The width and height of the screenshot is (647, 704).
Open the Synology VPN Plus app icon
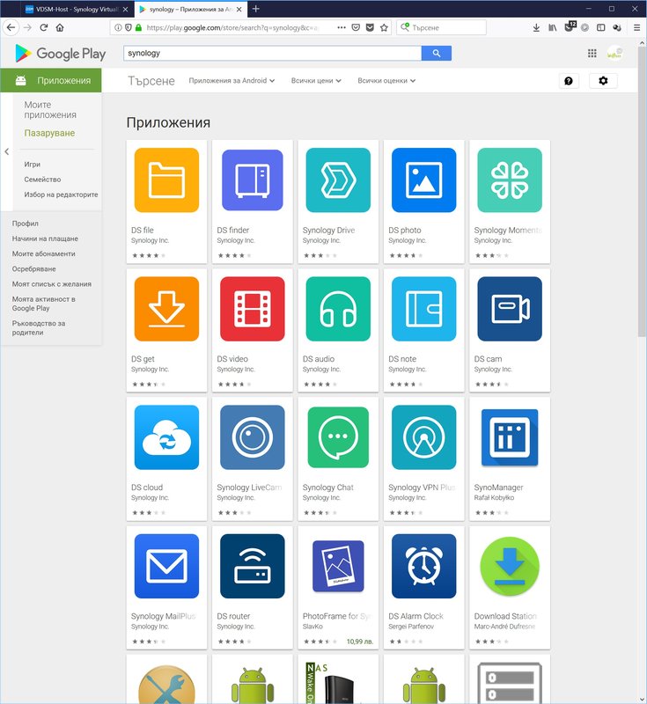click(x=423, y=437)
